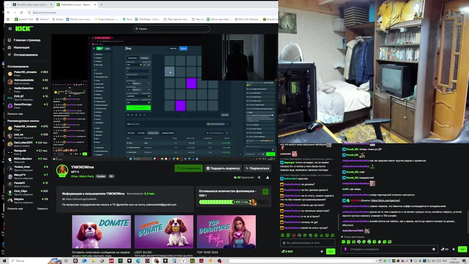Viewport: 469px width, 264px height.
Task: Click the Подписаться subscribe button
Action: coord(257,168)
